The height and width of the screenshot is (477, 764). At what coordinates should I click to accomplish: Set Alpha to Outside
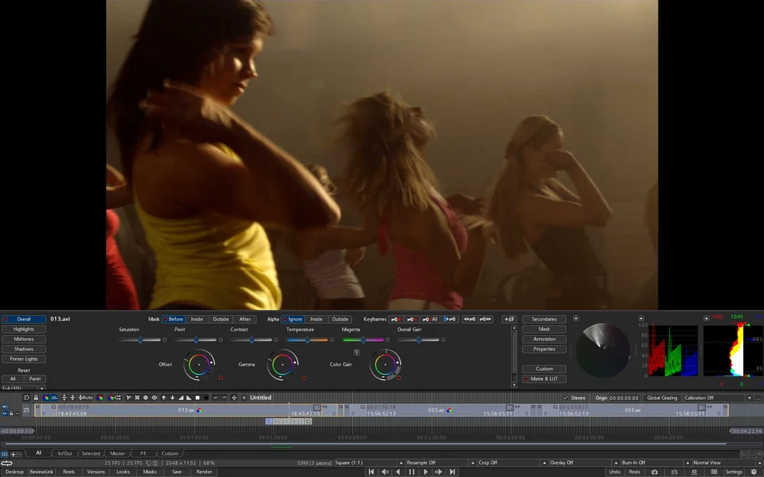click(x=340, y=319)
